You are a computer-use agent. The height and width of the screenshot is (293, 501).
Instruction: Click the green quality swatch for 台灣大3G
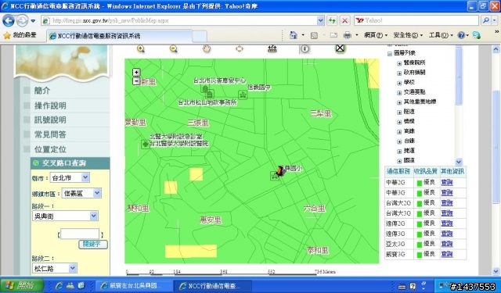coord(420,213)
